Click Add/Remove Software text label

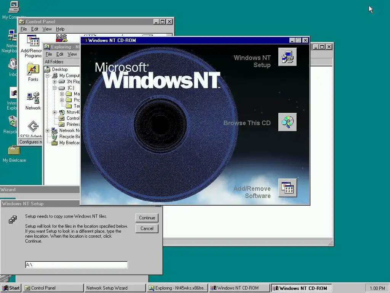pyautogui.click(x=252, y=192)
